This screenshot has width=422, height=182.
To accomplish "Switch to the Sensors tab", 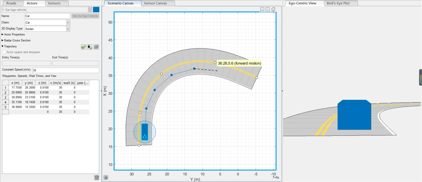I will pyautogui.click(x=54, y=4).
